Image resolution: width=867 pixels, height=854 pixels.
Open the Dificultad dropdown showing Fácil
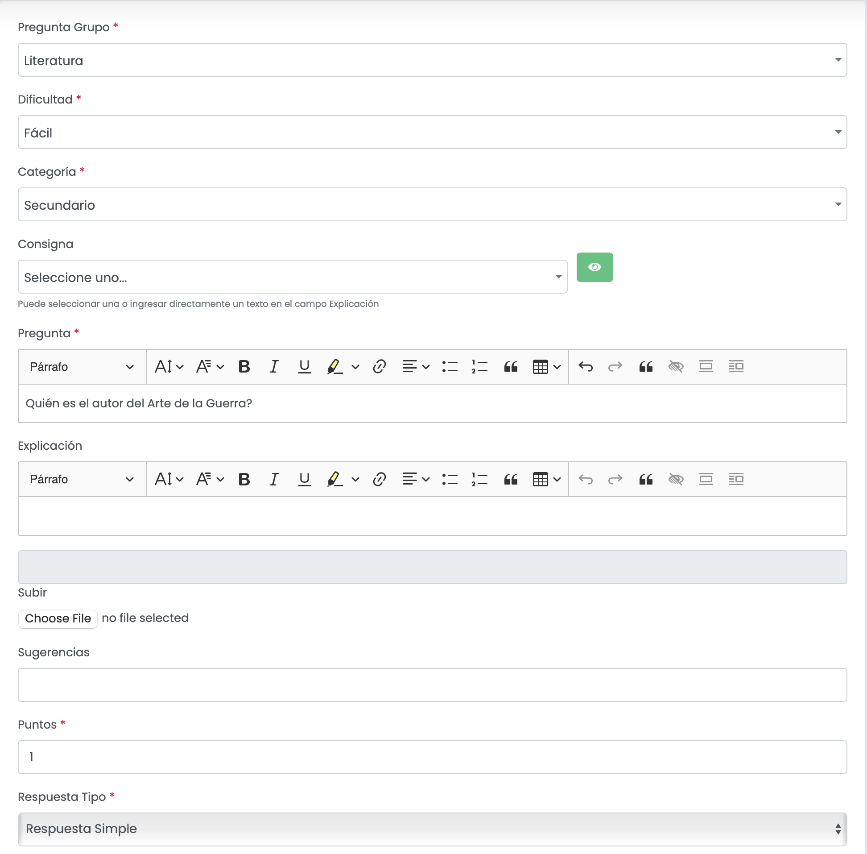432,132
